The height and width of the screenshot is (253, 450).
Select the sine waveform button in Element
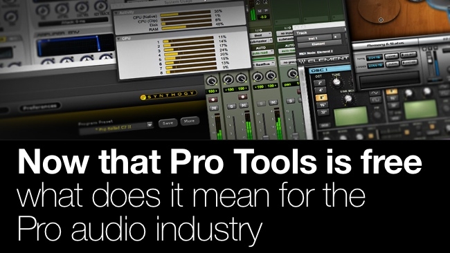(x=375, y=93)
